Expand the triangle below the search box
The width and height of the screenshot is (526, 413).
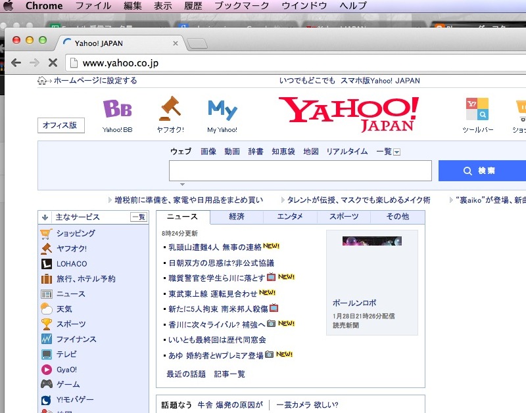182,185
